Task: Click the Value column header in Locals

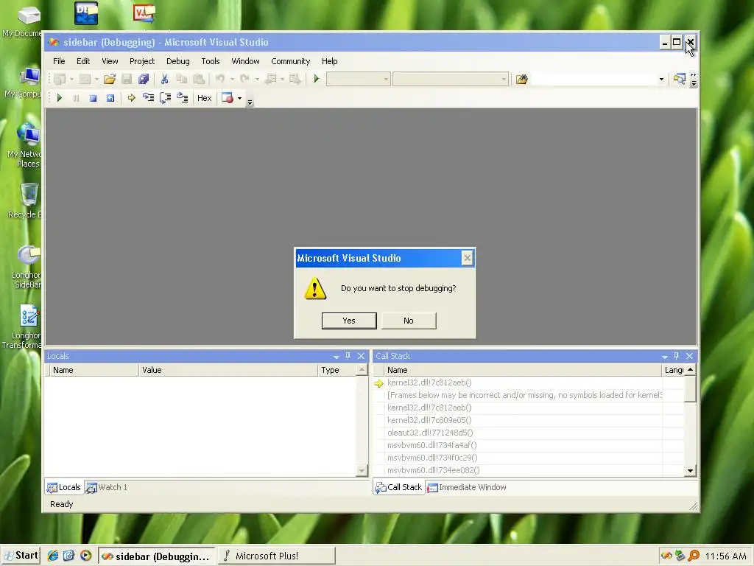Action: (228, 370)
